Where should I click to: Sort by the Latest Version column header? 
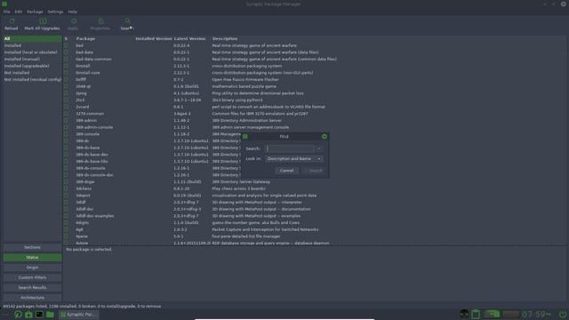[189, 38]
